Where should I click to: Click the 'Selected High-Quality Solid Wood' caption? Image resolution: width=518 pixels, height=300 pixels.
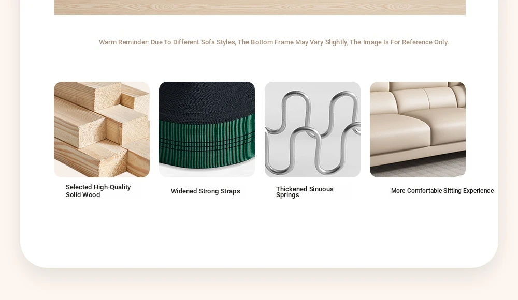click(98, 191)
